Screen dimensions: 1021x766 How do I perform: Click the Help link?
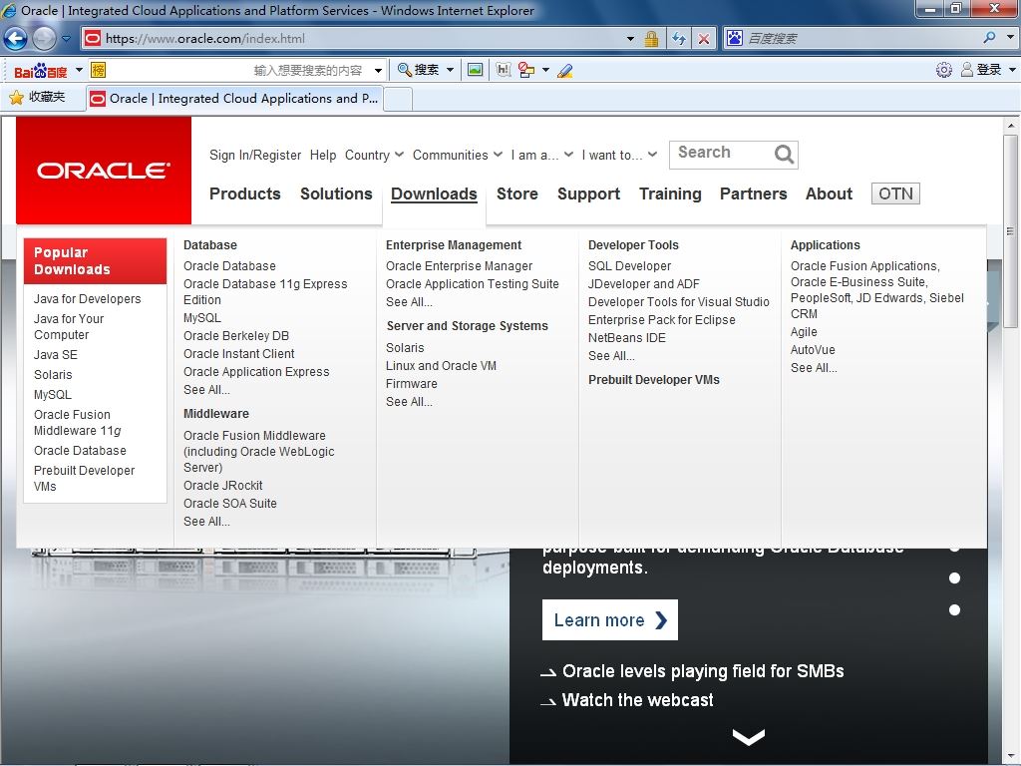323,155
